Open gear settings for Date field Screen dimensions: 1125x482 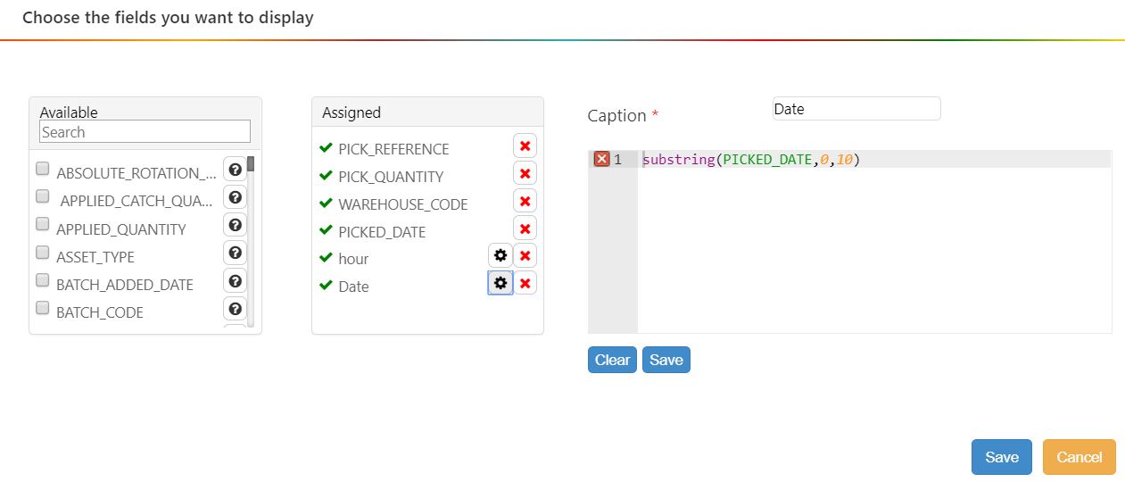pyautogui.click(x=500, y=284)
